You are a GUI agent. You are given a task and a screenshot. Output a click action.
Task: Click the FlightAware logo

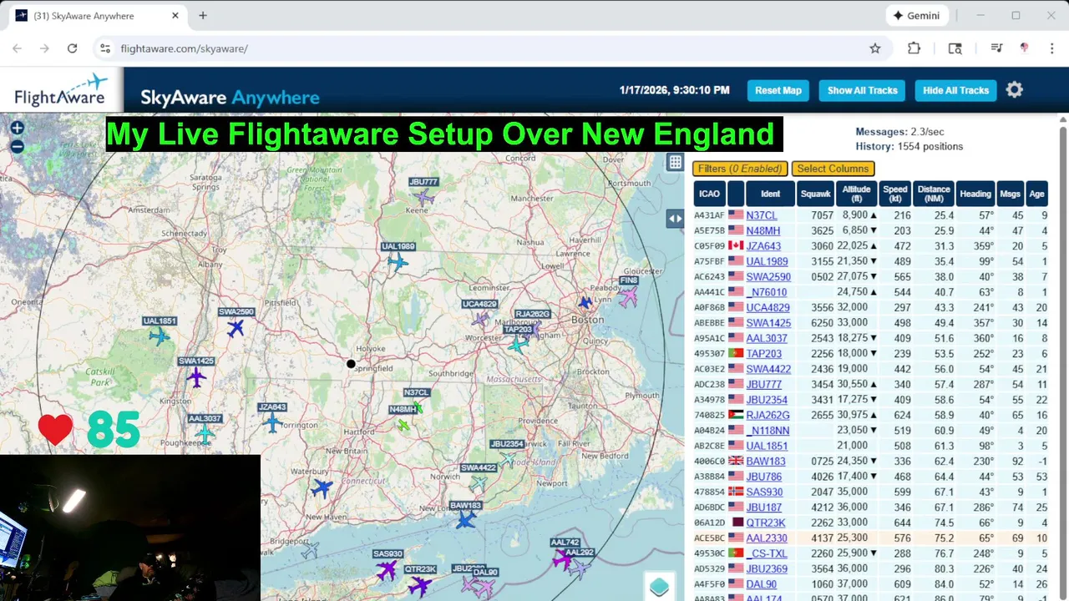pos(62,90)
